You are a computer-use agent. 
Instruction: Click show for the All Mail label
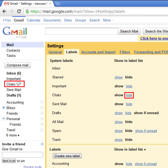point(119,122)
